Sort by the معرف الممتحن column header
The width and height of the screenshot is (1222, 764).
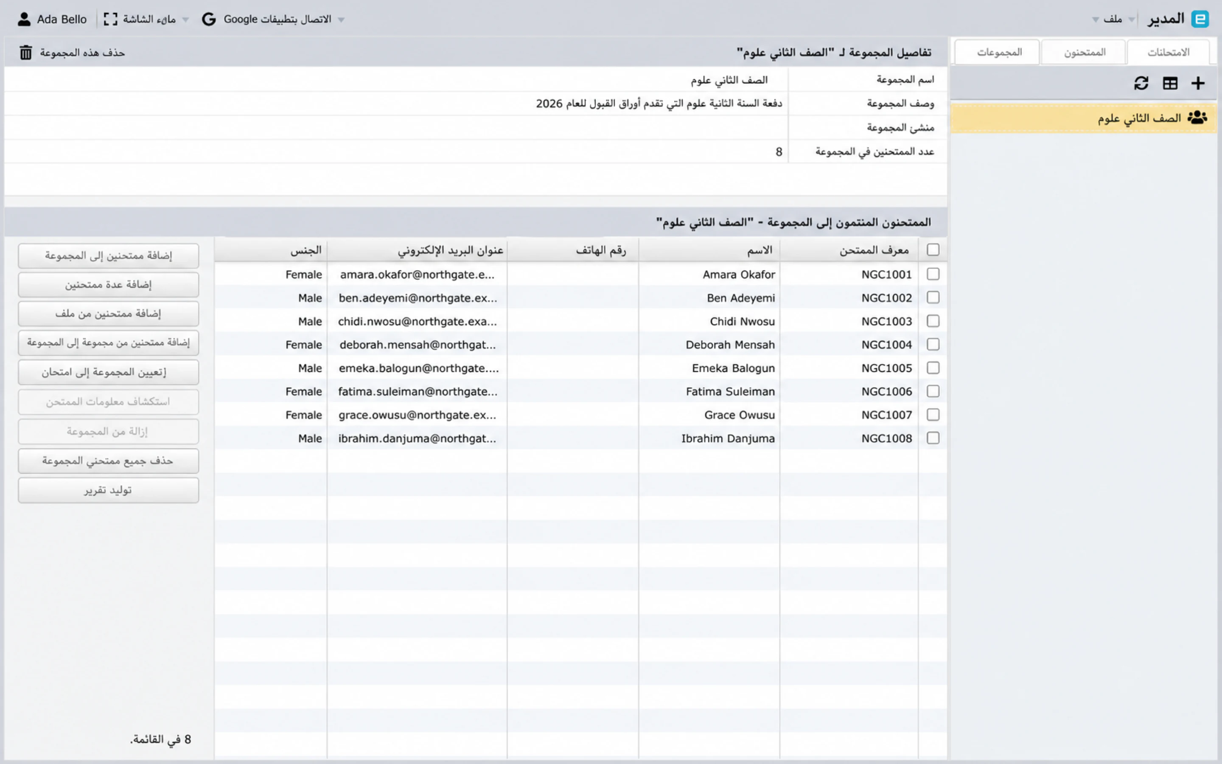click(x=849, y=250)
